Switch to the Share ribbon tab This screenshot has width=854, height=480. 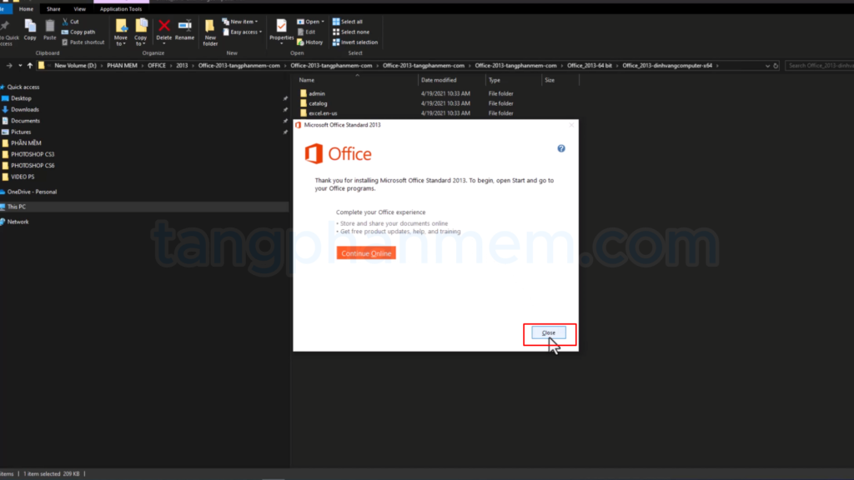[53, 8]
